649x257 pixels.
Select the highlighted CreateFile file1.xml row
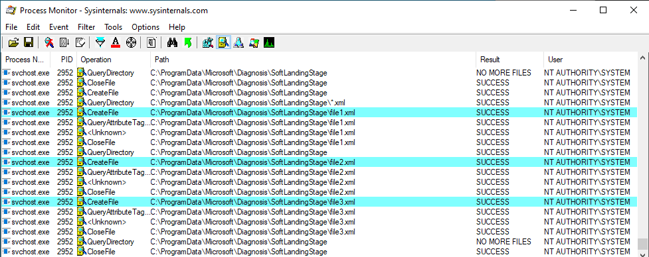point(319,112)
